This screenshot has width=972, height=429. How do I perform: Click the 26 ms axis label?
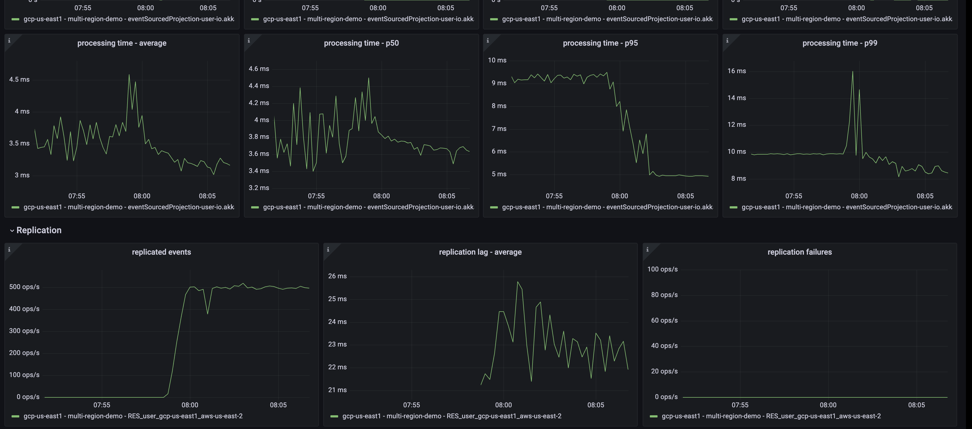337,276
